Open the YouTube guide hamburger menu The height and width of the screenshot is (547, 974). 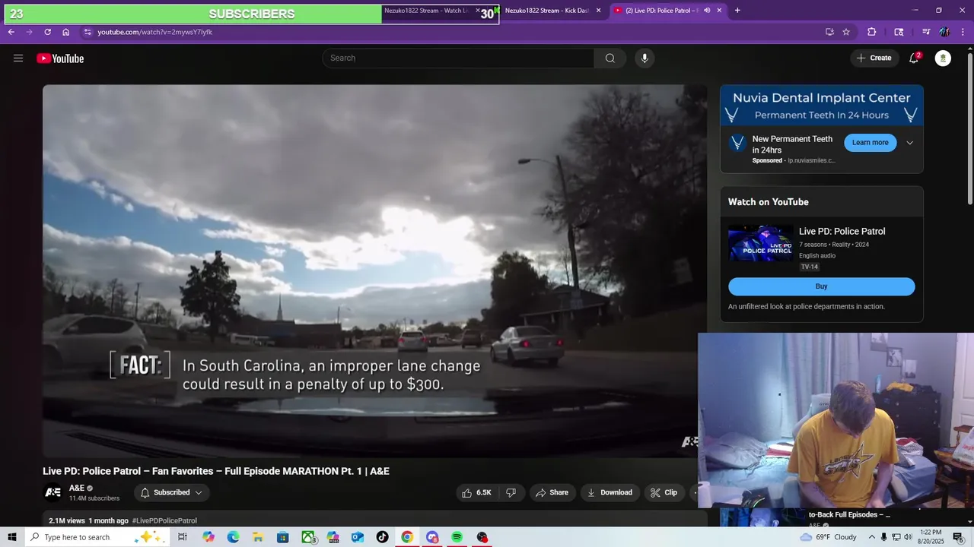[x=18, y=58]
